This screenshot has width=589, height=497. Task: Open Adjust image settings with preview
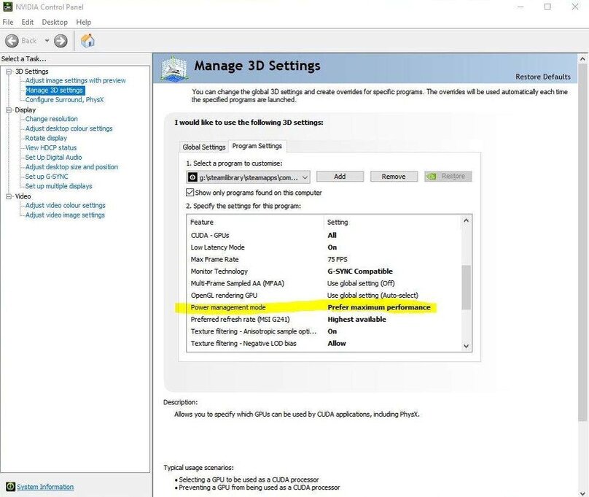click(76, 80)
